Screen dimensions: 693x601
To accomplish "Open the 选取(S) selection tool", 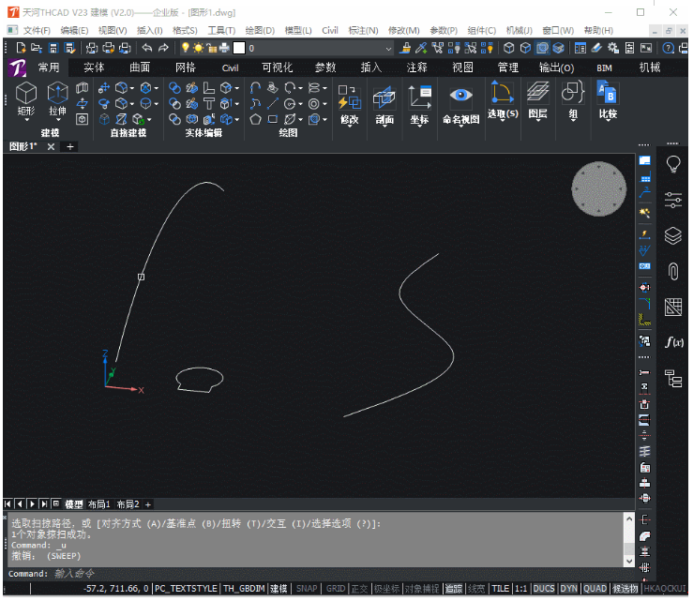I will pos(503,99).
